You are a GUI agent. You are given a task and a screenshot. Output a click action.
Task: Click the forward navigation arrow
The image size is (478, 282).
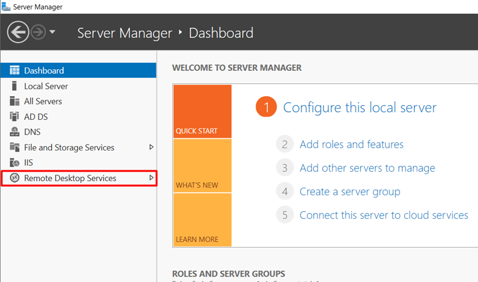(38, 32)
